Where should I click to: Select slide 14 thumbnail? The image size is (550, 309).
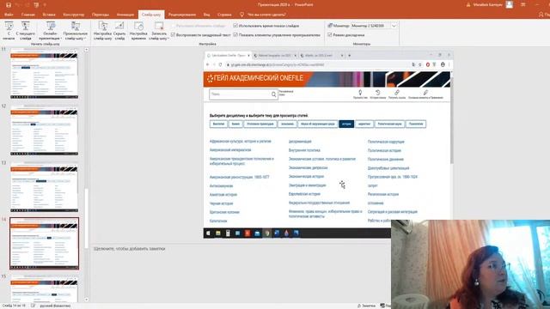click(44, 244)
